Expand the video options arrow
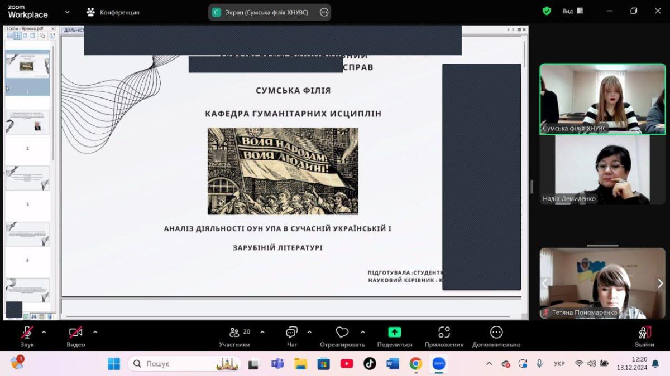 (x=95, y=332)
